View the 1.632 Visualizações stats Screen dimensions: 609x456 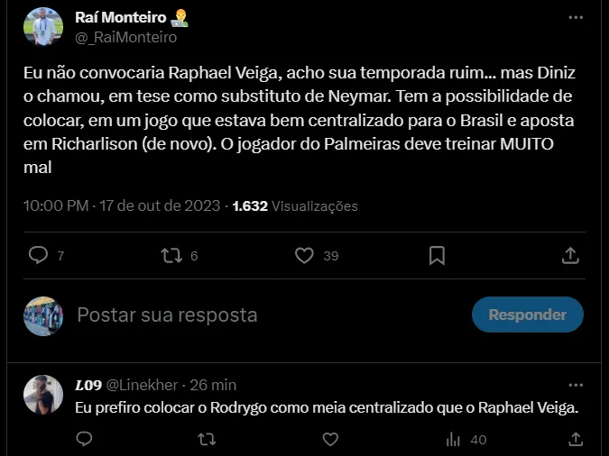295,205
